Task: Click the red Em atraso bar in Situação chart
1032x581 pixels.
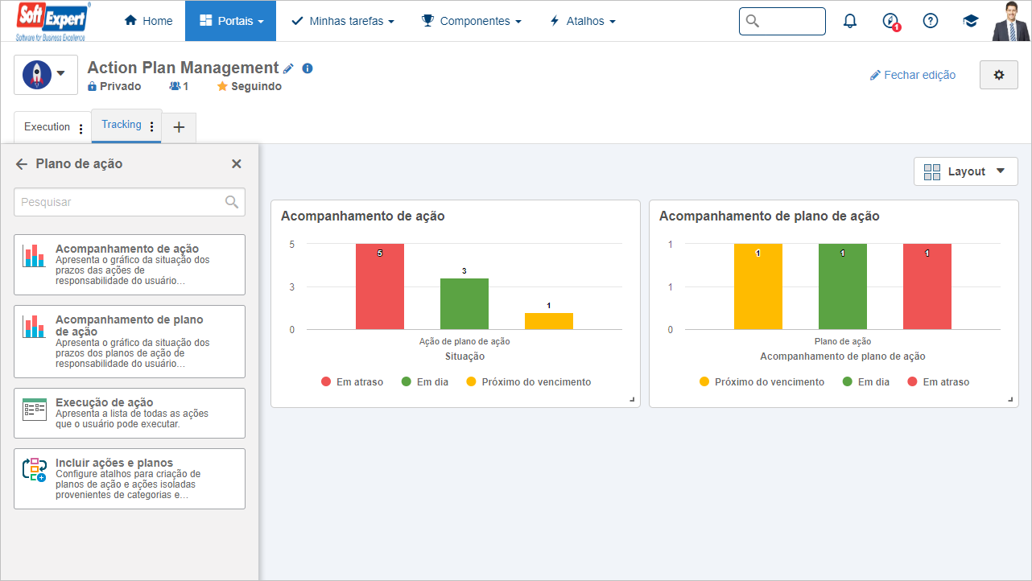Action: coord(380,286)
